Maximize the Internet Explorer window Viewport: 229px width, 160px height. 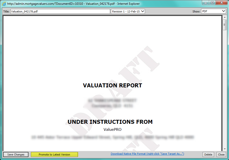[x=212, y=3]
